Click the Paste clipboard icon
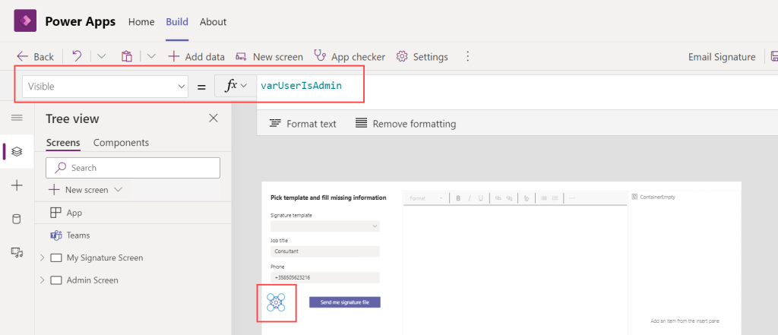 pyautogui.click(x=127, y=56)
